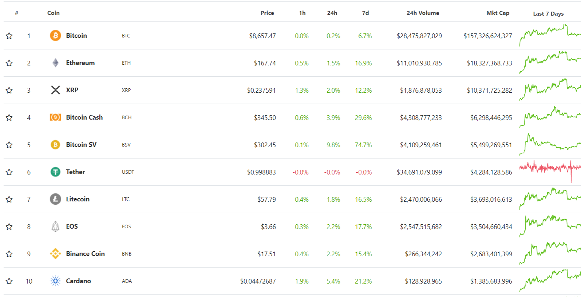Click the Last 7 Days column header
The width and height of the screenshot is (585, 297).
point(548,13)
